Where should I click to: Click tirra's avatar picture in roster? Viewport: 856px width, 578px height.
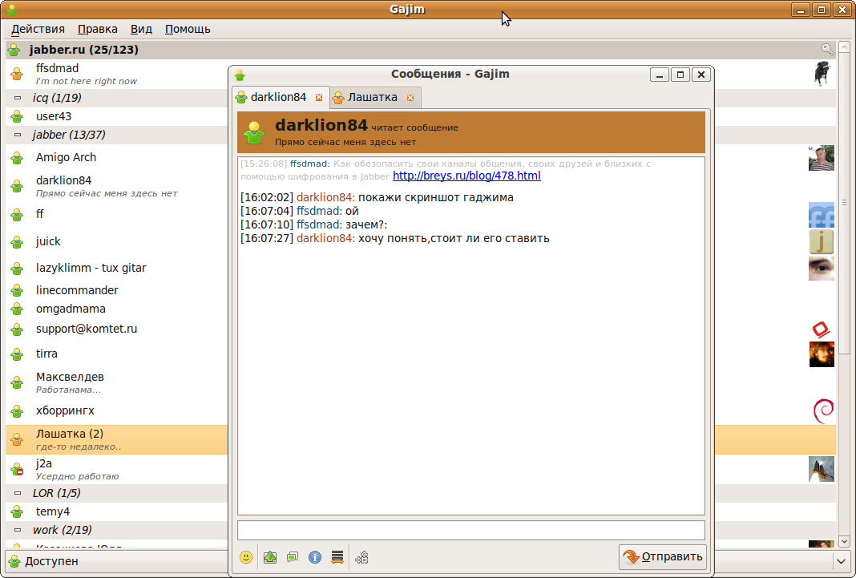pyautogui.click(x=821, y=354)
